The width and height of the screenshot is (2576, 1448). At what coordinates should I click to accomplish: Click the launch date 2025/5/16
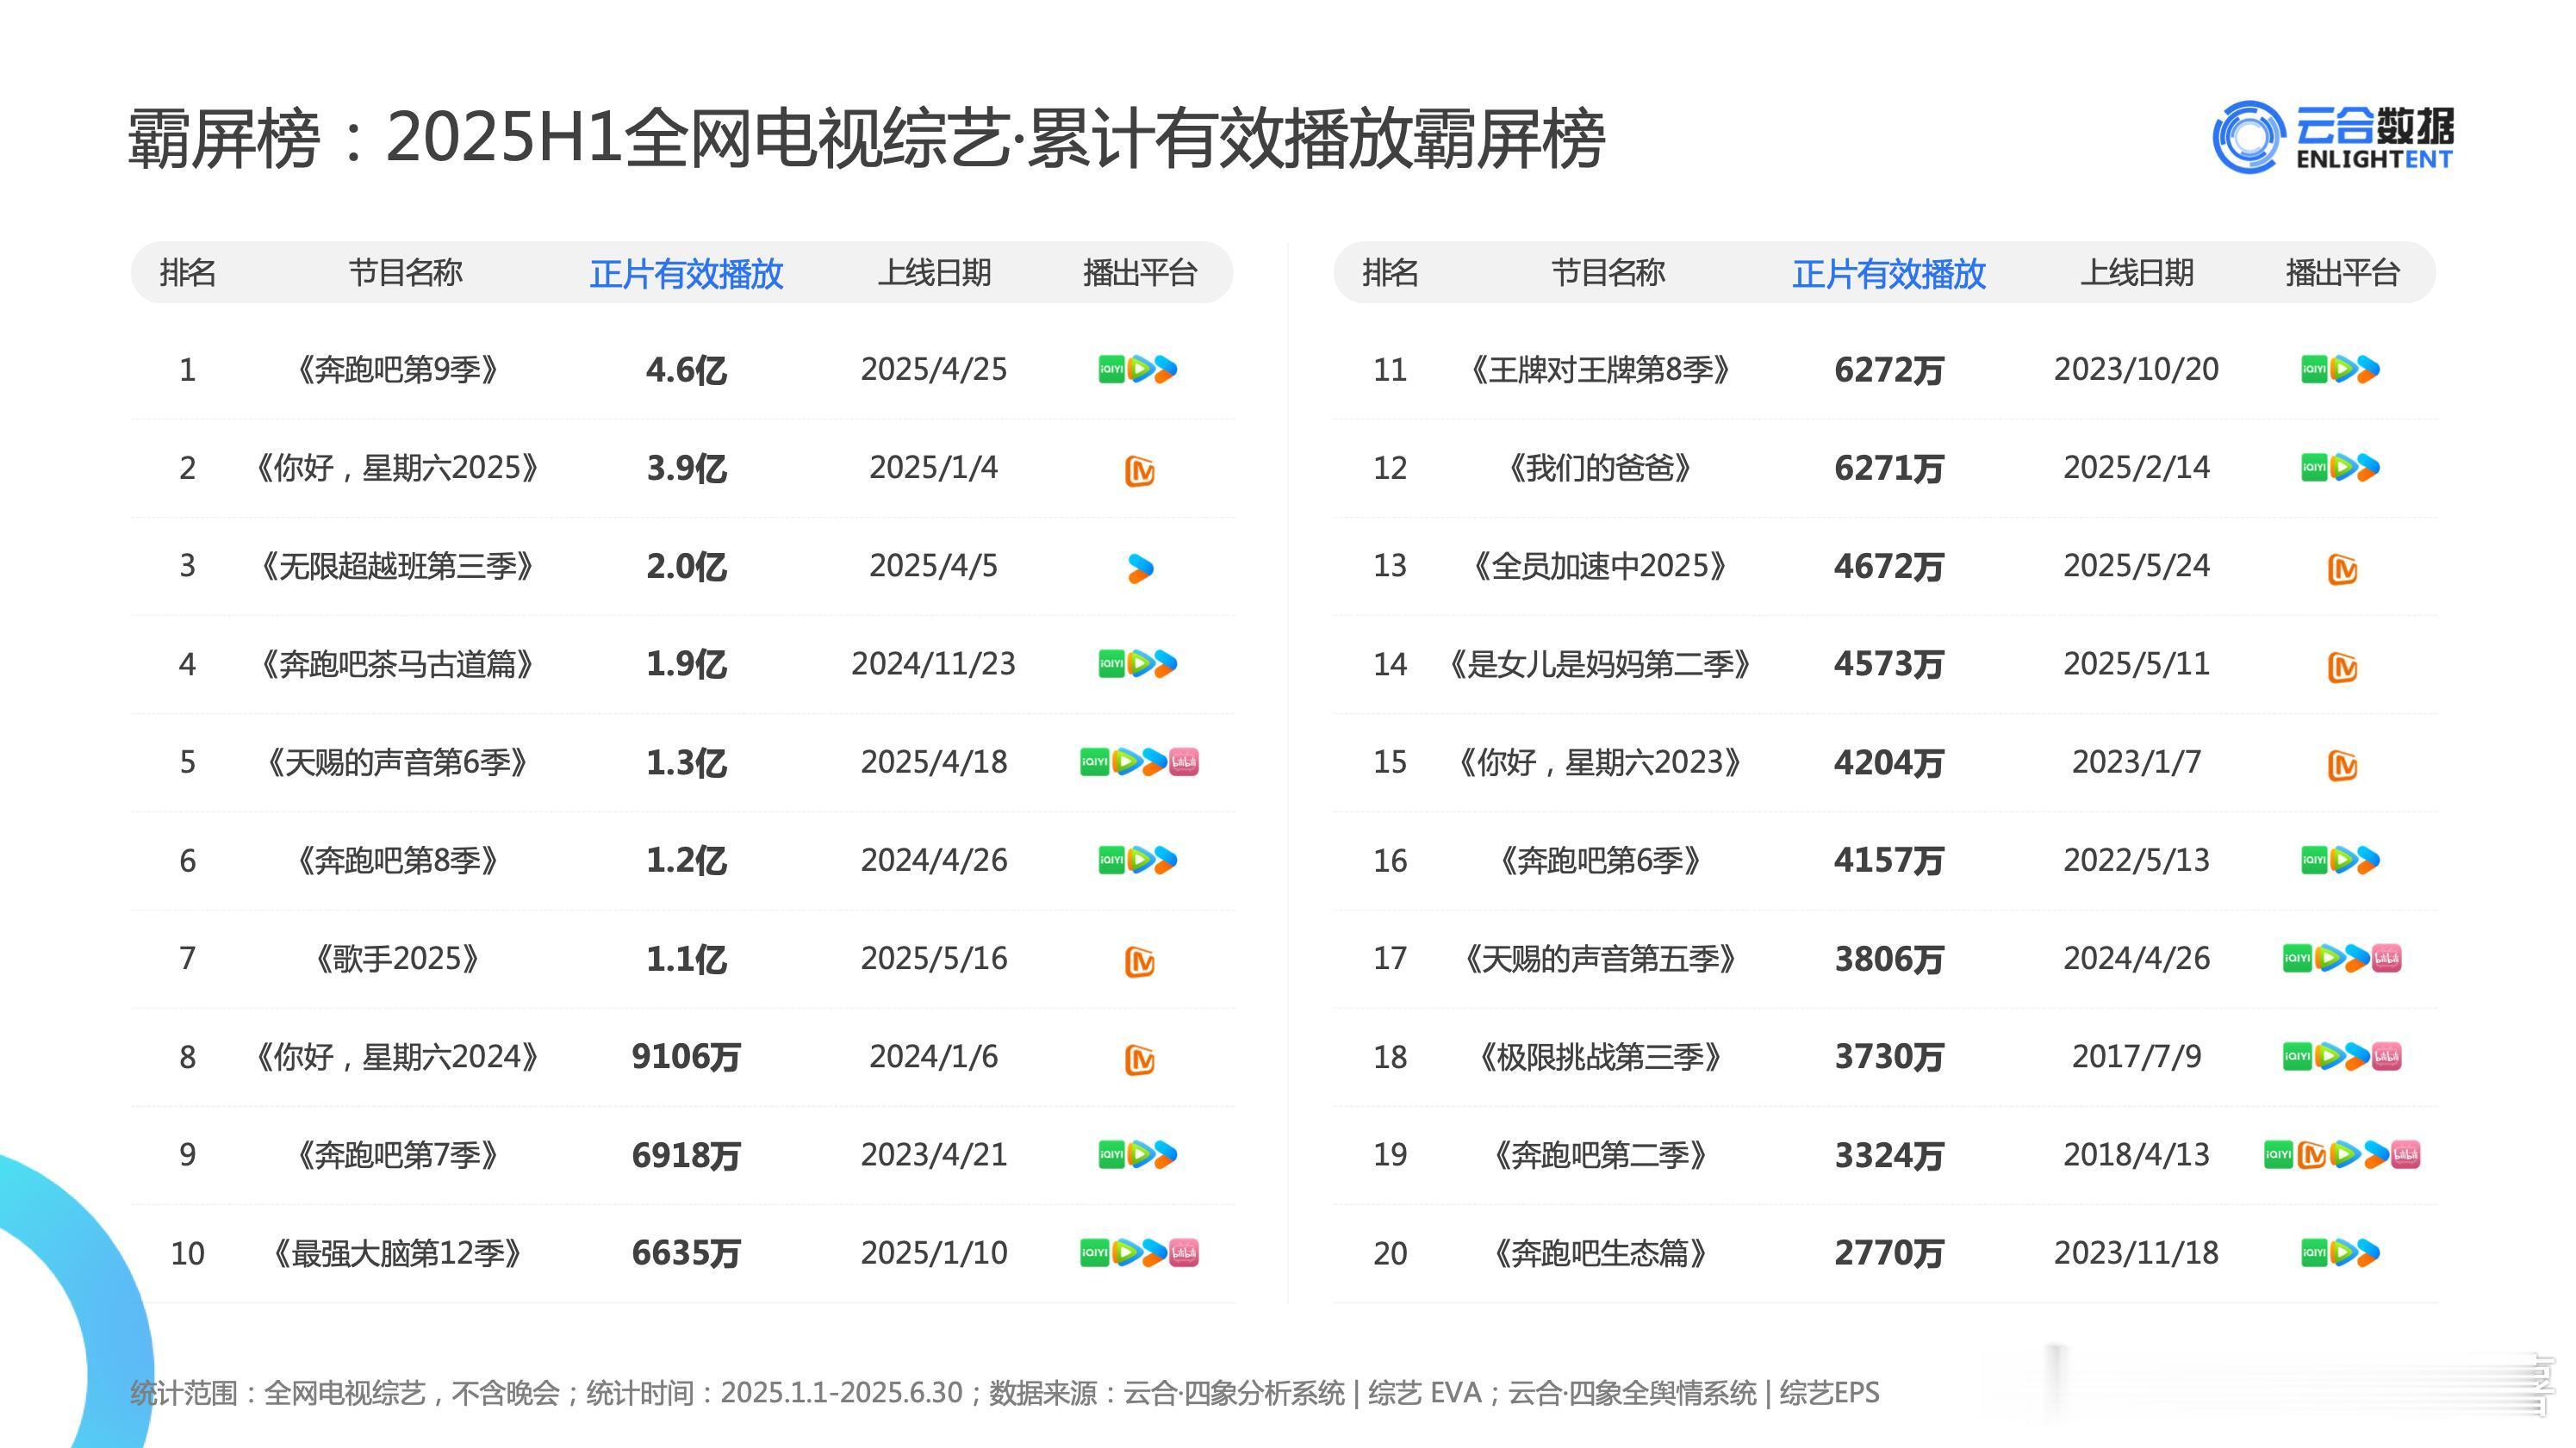934,959
